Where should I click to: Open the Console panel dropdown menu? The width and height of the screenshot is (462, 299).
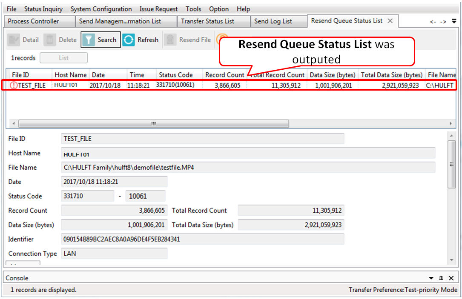point(431,278)
